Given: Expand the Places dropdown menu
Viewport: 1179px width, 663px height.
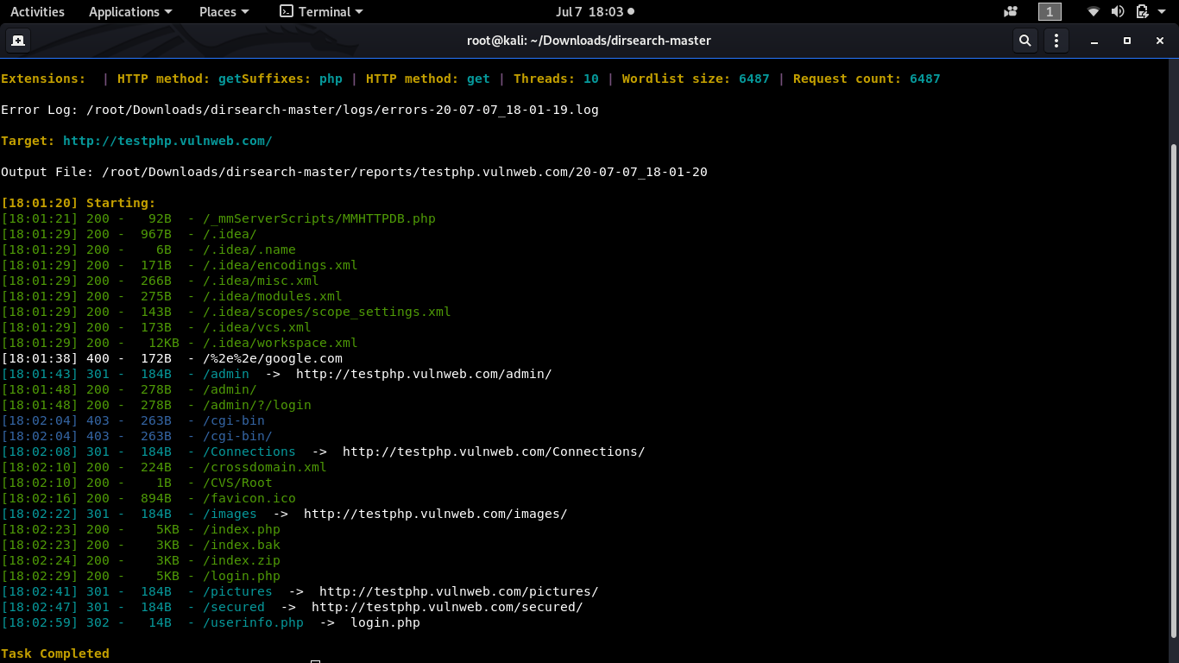Looking at the screenshot, I should tap(224, 12).
